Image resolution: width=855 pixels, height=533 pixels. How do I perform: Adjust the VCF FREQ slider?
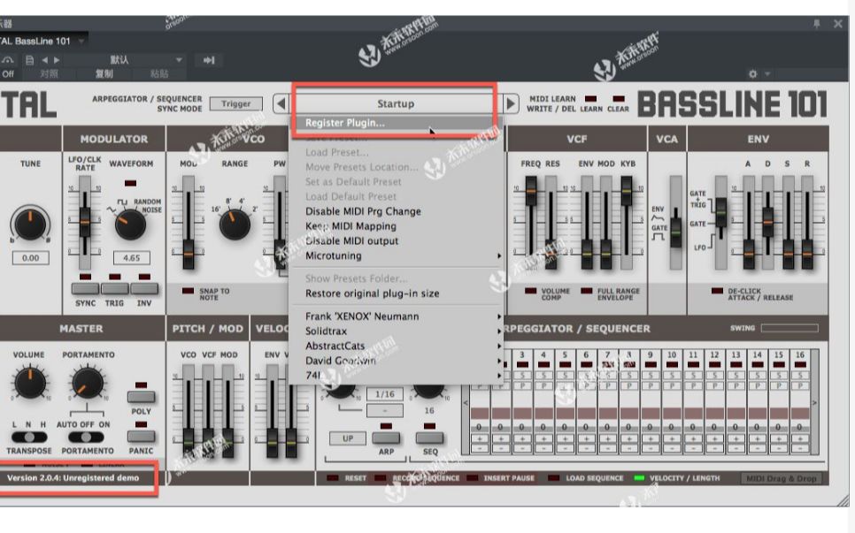pyautogui.click(x=530, y=191)
